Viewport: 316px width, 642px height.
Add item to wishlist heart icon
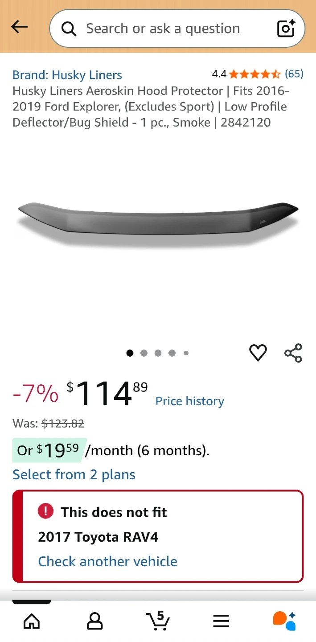point(258,353)
